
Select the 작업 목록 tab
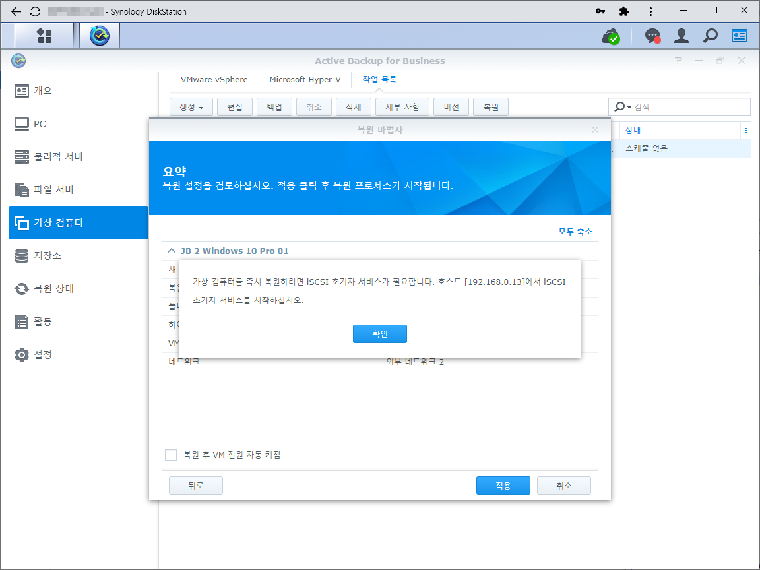click(379, 79)
